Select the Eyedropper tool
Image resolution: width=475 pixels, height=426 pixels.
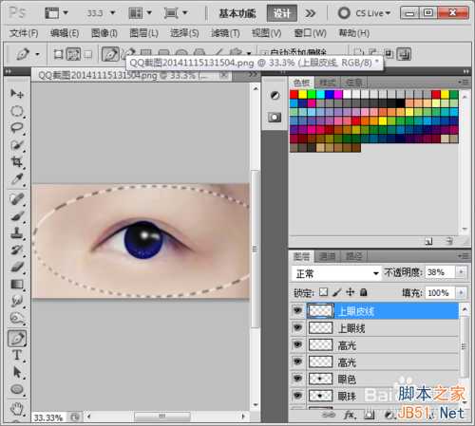[x=17, y=179]
